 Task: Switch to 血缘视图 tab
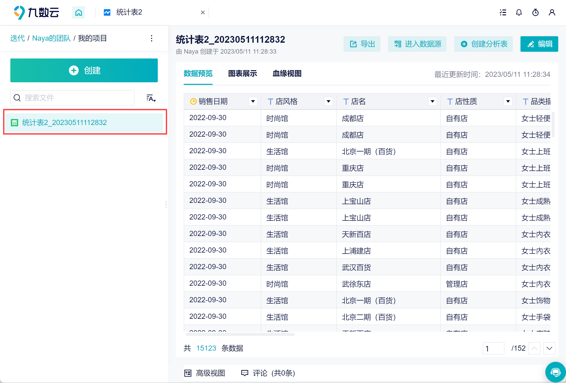pyautogui.click(x=287, y=73)
